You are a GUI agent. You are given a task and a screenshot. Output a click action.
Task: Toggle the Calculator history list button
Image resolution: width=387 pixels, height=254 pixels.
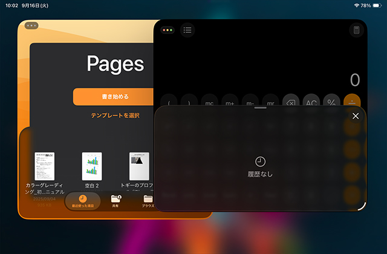(x=187, y=30)
